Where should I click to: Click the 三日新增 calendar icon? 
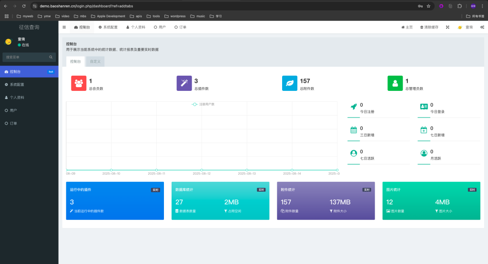coord(354,130)
